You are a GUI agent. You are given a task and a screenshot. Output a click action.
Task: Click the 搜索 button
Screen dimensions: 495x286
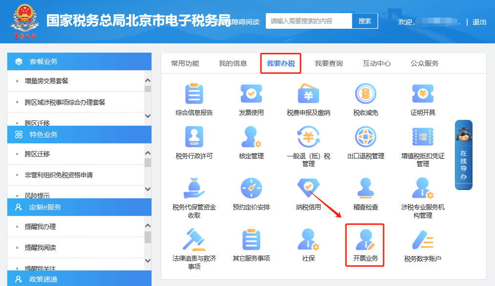coord(365,21)
